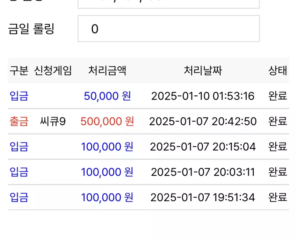Open the 입금 entry dated 2025-01-10
297x240 pixels.
19,96
